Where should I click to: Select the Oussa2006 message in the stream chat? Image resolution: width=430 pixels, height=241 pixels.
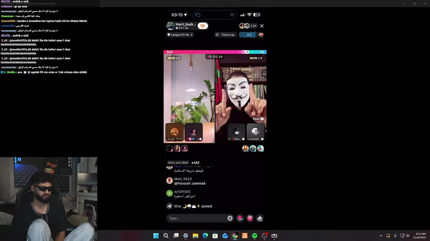(44, 21)
